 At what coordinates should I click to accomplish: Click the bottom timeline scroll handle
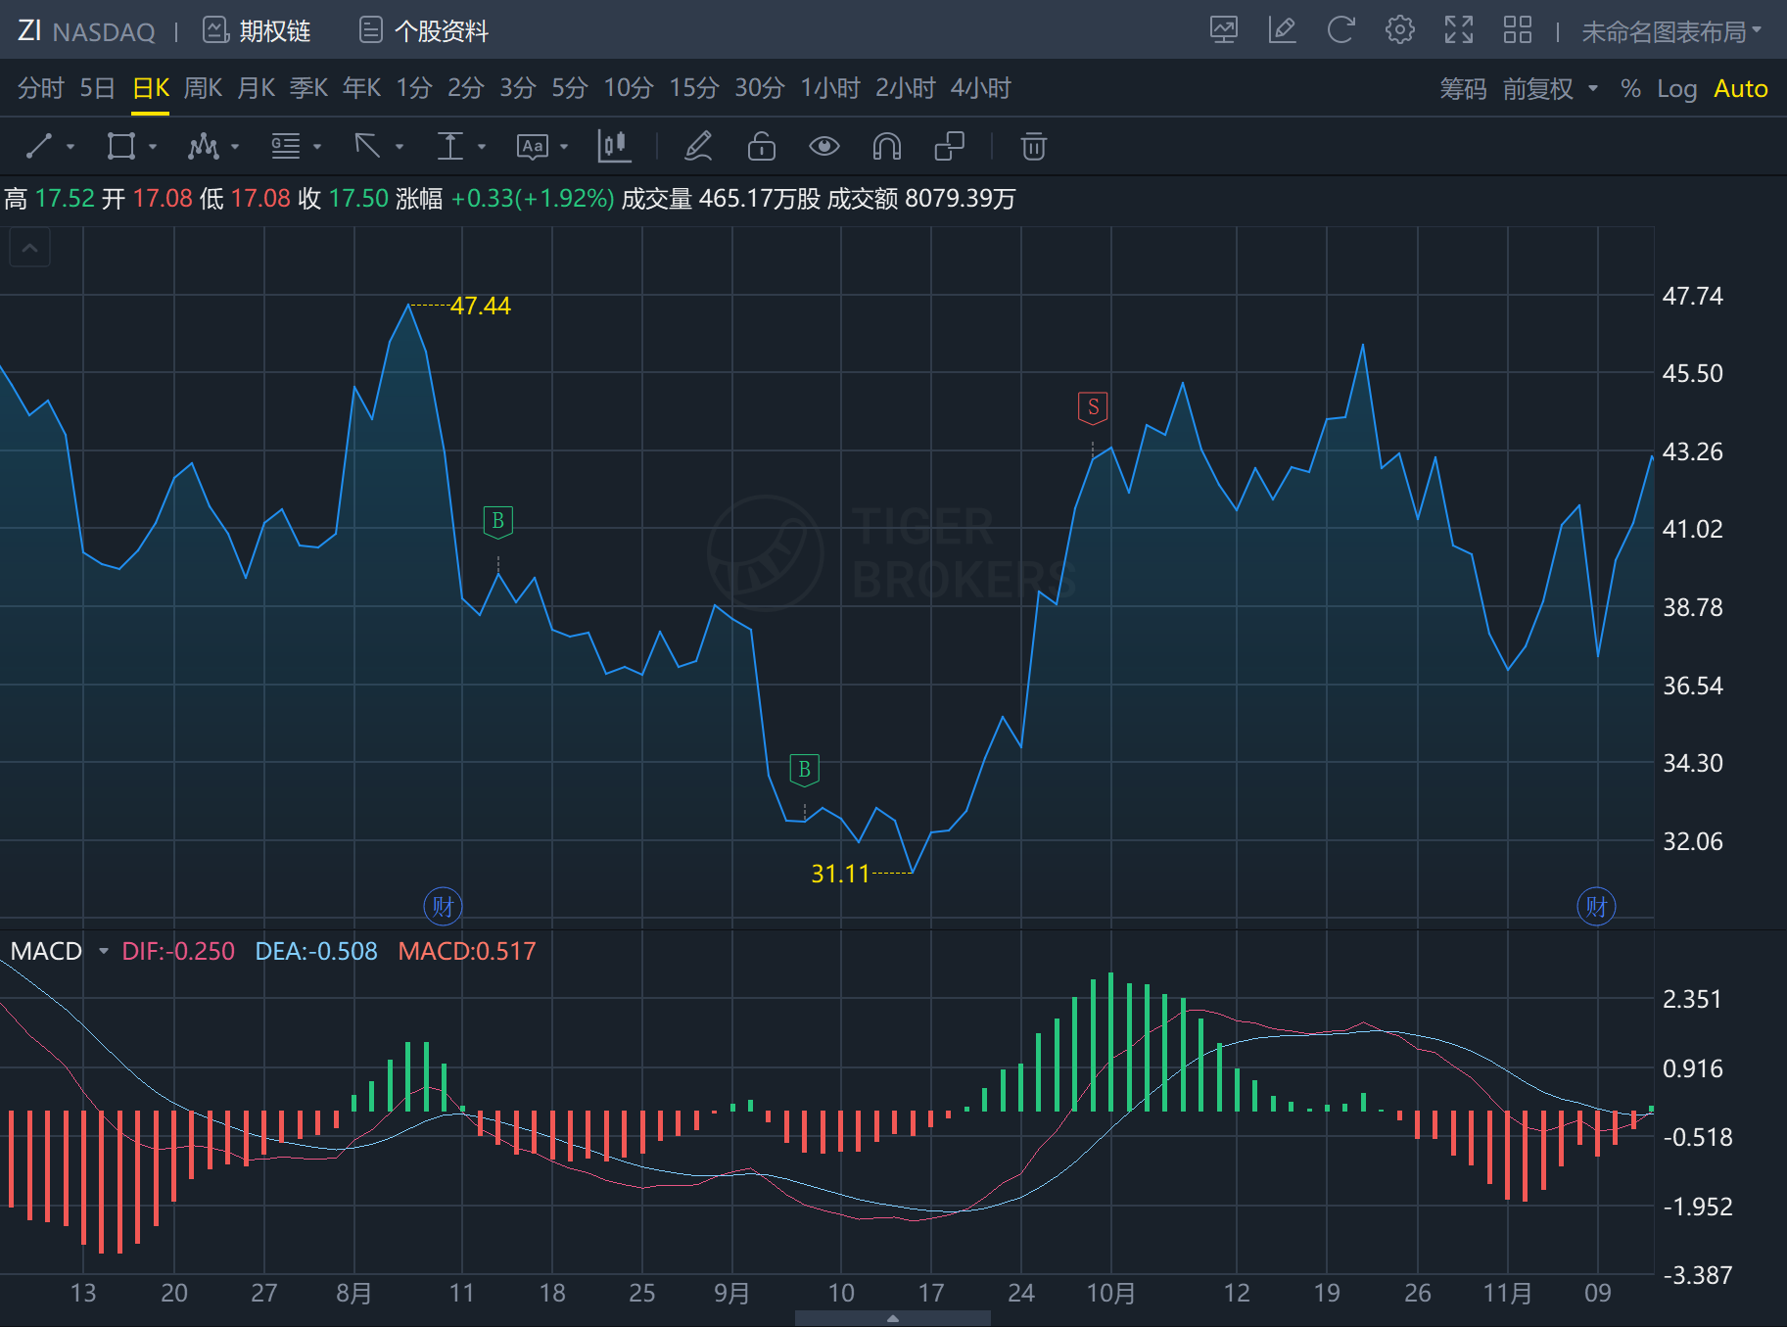click(892, 1318)
